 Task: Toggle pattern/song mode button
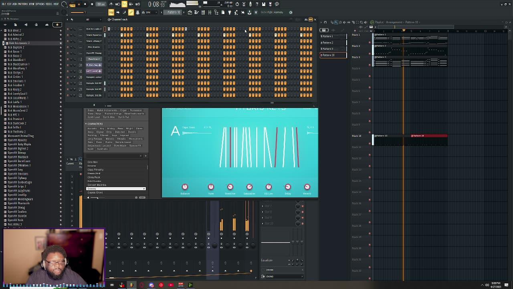72,4
